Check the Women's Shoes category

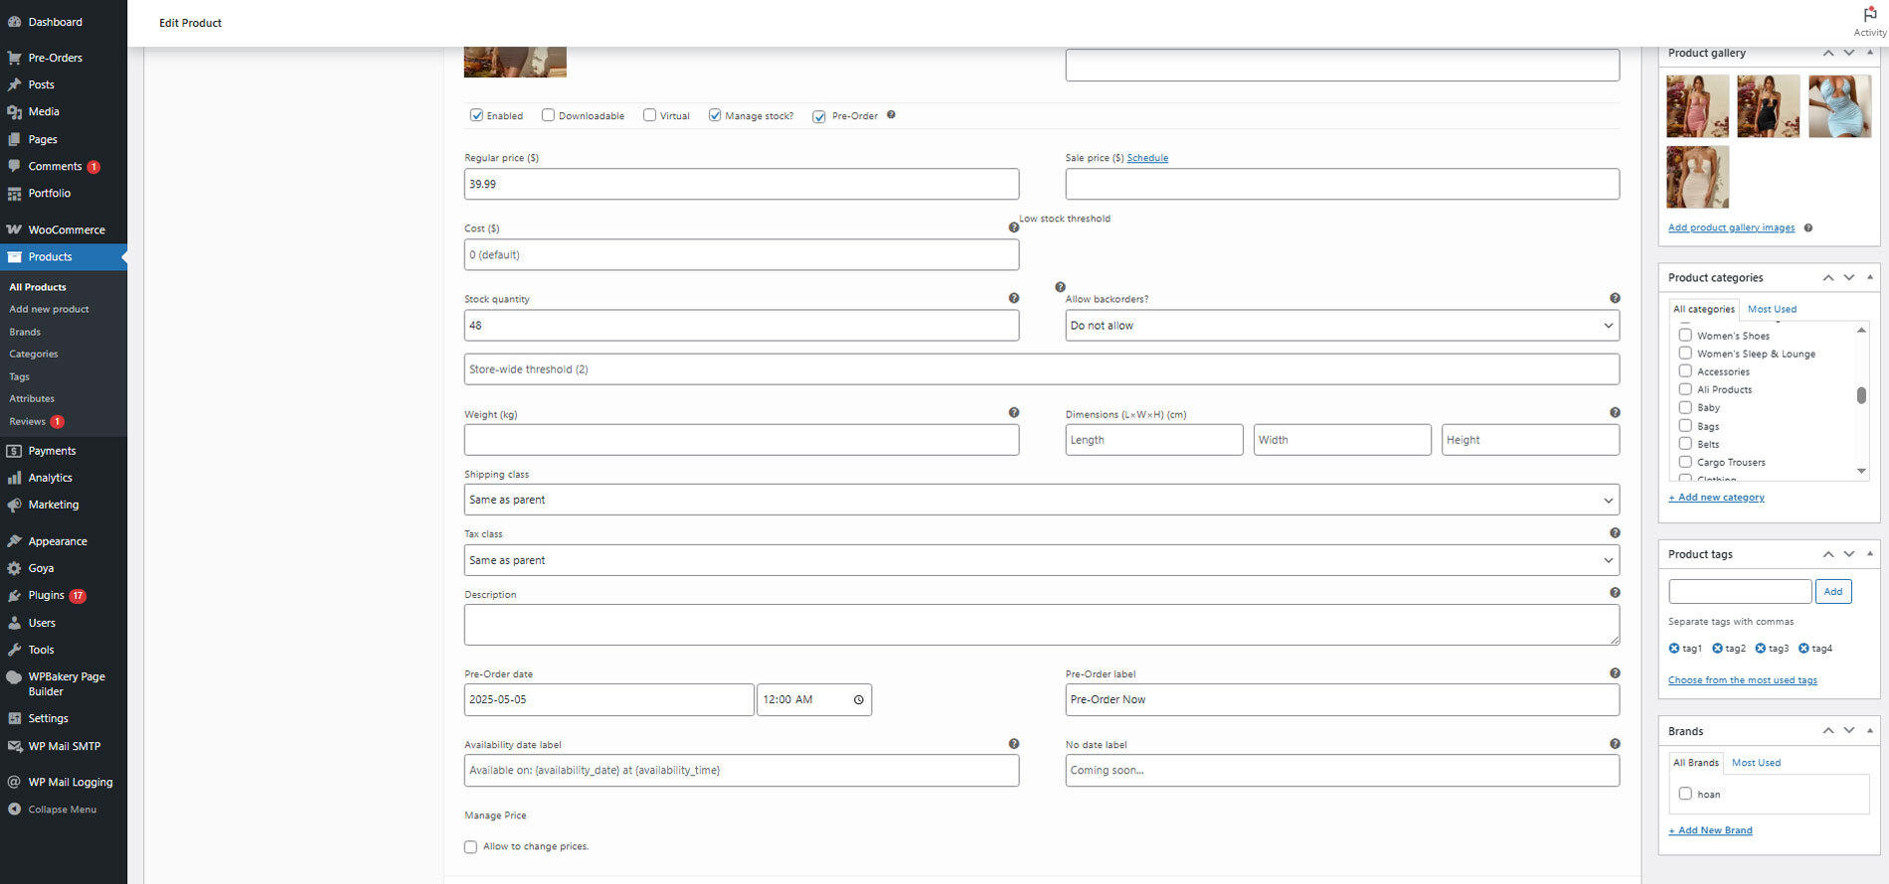point(1685,336)
